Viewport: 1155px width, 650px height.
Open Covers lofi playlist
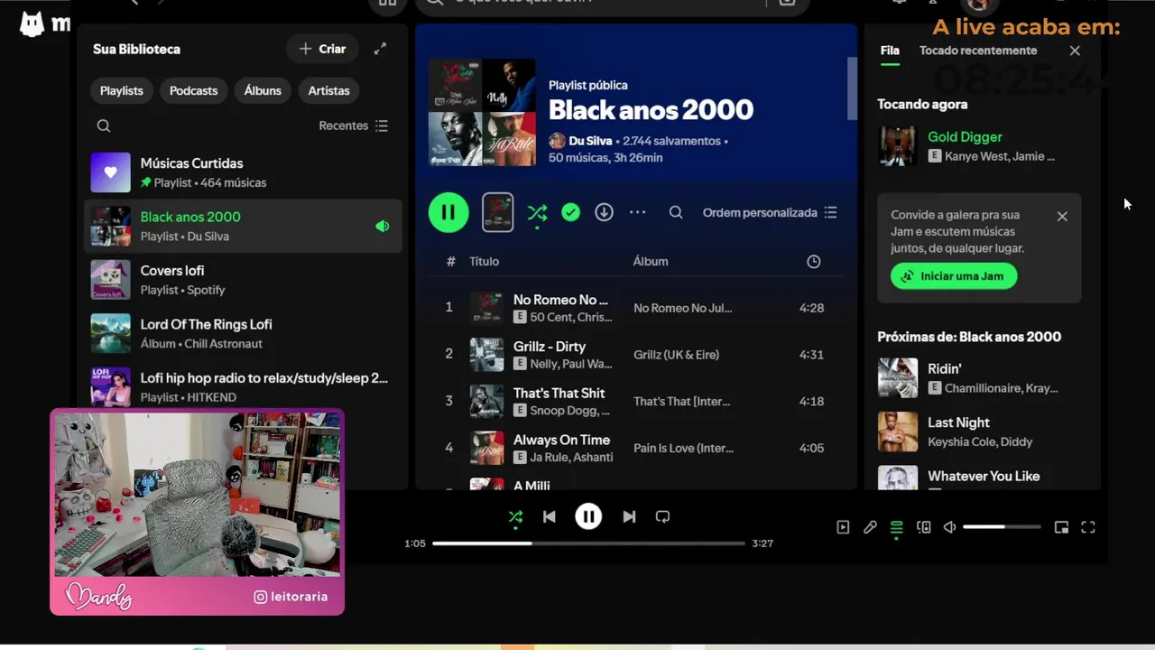pyautogui.click(x=243, y=280)
